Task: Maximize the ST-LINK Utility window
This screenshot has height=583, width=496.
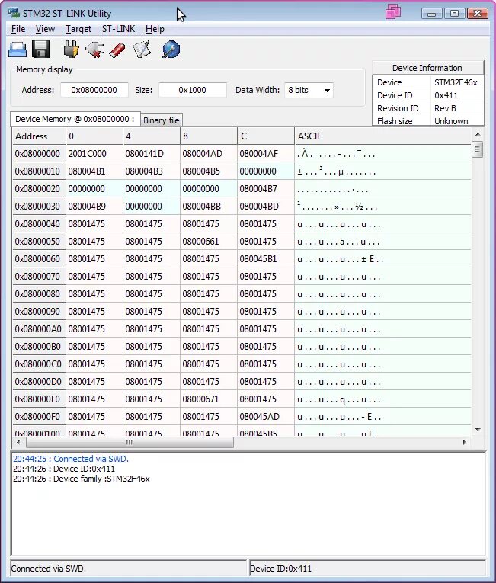Action: point(454,14)
